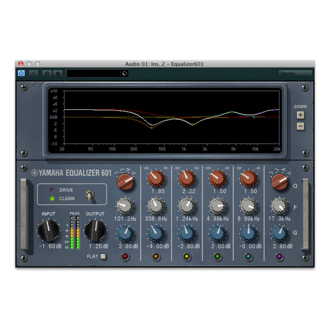Click the gain knob of 101.2Hz band
The width and height of the screenshot is (330, 330).
125,233
